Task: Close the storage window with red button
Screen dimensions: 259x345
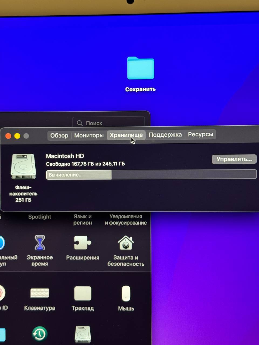Action: [8, 136]
